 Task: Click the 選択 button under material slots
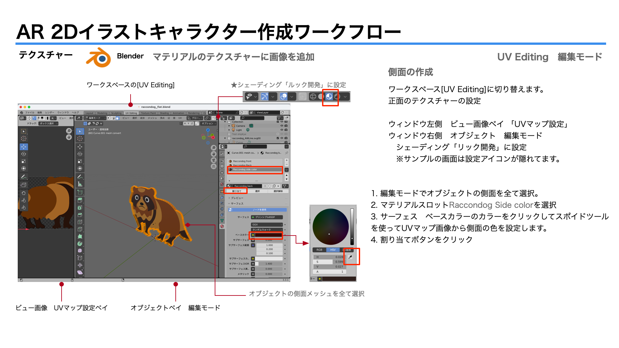(x=257, y=191)
